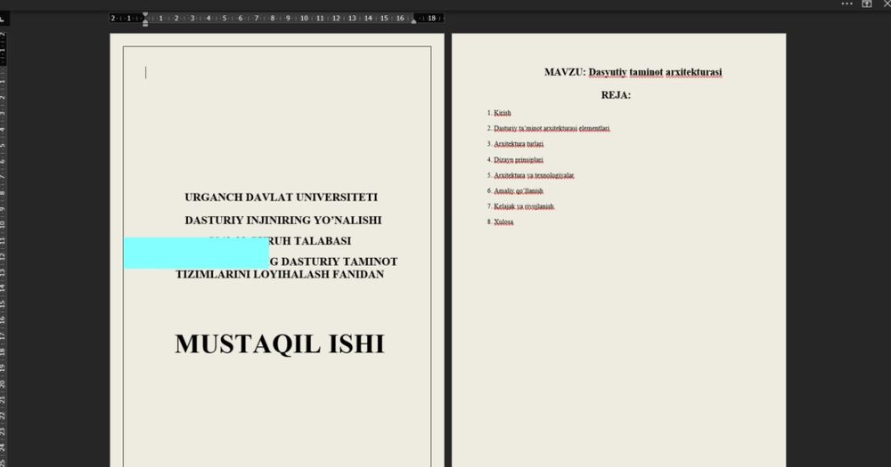
Task: Click 'Dasyutiy taminot arxitekturasi' underlined topic text
Action: 655,72
